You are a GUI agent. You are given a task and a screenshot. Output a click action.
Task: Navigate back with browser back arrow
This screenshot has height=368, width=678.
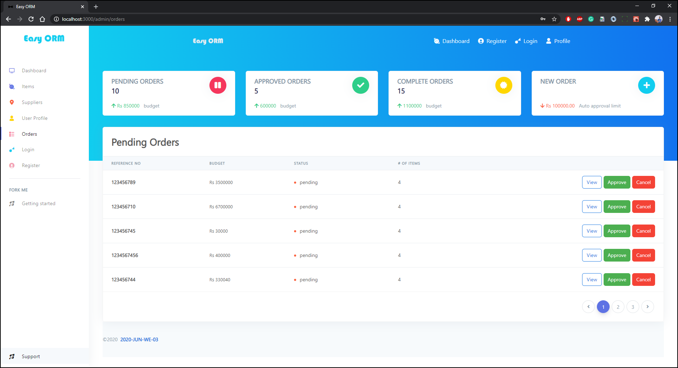click(x=8, y=19)
